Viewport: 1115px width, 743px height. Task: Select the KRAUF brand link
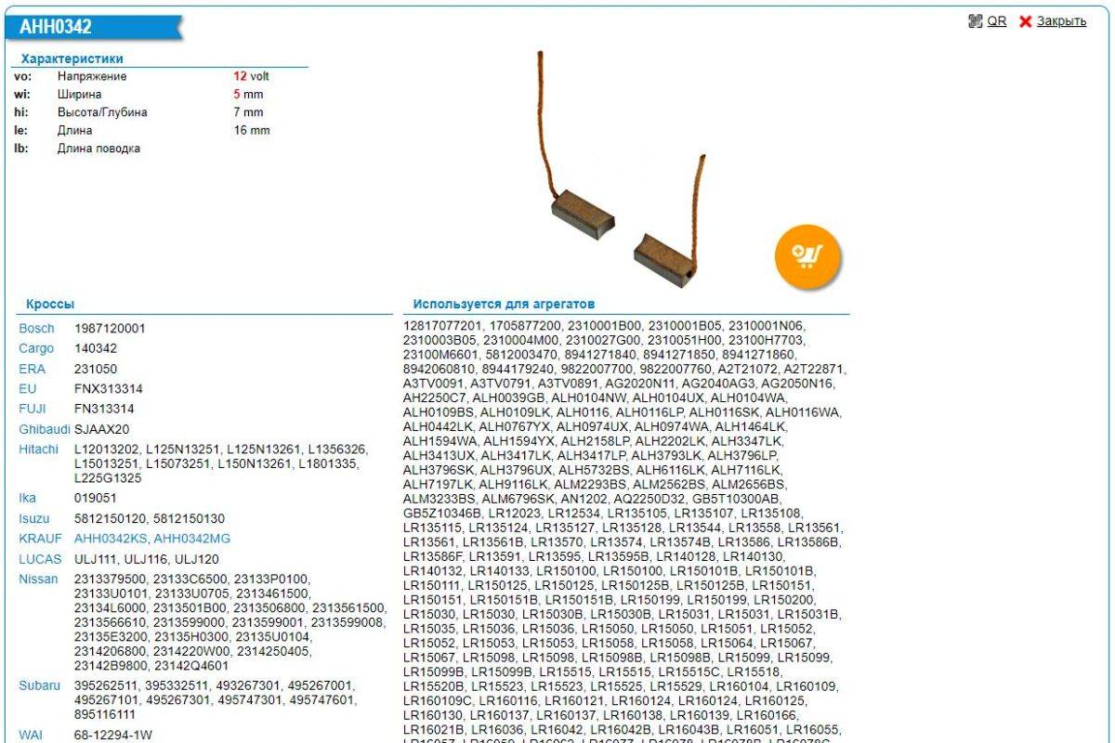pyautogui.click(x=40, y=539)
